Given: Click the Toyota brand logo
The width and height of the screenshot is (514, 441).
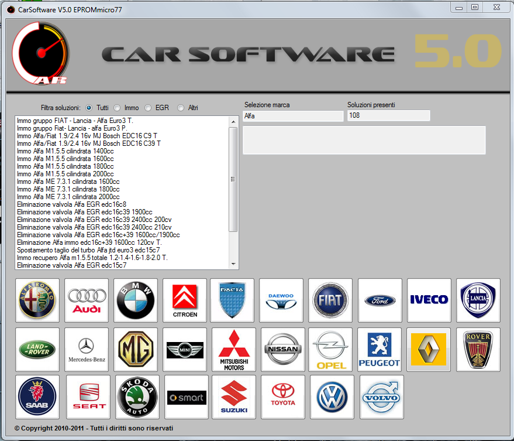Looking at the screenshot, I should point(283,397).
